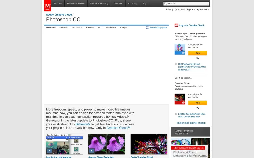This screenshot has height=158, width=254.
Task: Open the Download menu
Action: 118,3
